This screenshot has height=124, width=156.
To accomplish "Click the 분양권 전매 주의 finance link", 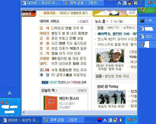I will coord(117,76).
